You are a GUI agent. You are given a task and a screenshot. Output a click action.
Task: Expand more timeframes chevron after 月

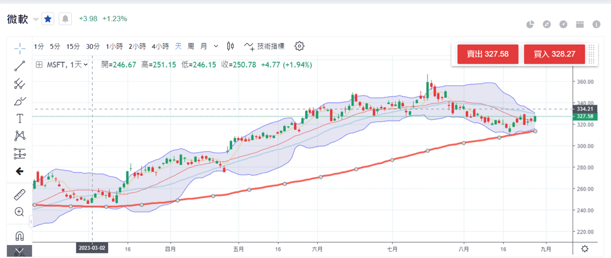(216, 46)
